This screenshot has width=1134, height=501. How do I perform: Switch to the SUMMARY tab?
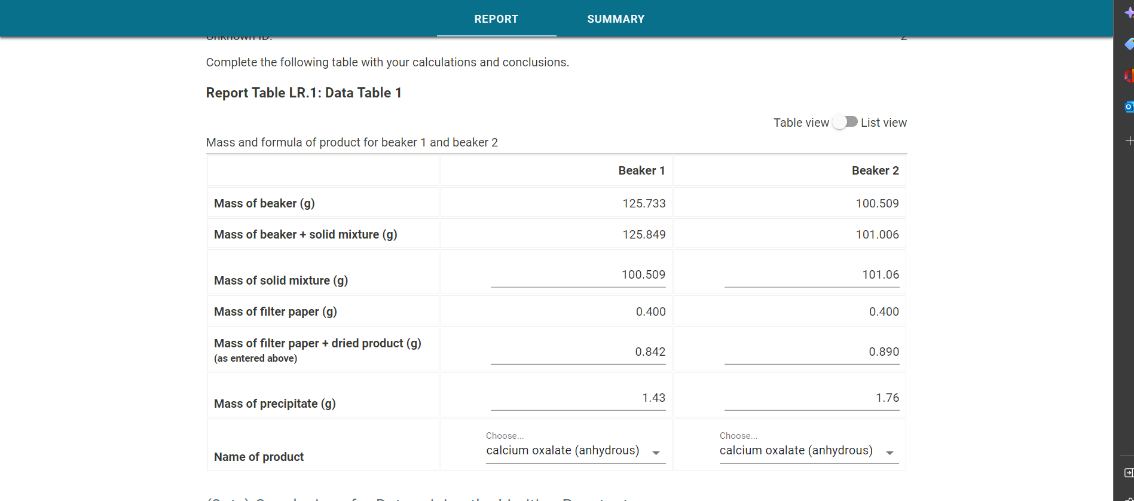click(616, 19)
